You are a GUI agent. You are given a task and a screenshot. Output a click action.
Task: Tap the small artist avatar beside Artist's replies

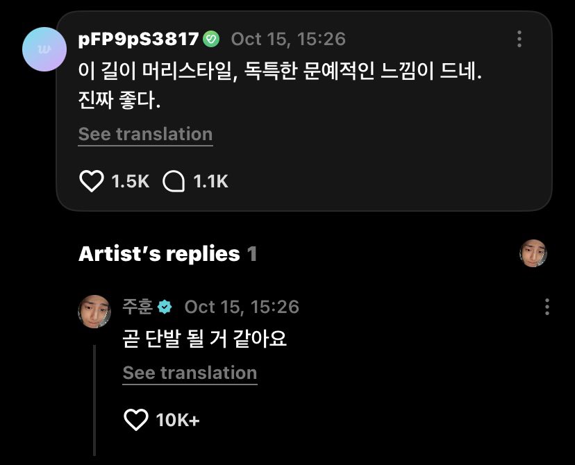click(533, 253)
